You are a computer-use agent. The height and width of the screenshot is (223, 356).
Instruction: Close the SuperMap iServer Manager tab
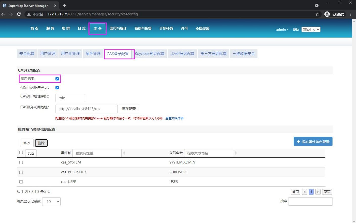(x=55, y=5)
